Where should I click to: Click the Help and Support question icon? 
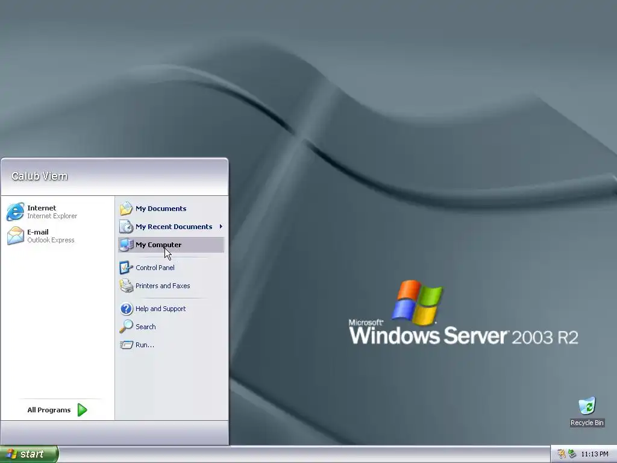point(127,309)
